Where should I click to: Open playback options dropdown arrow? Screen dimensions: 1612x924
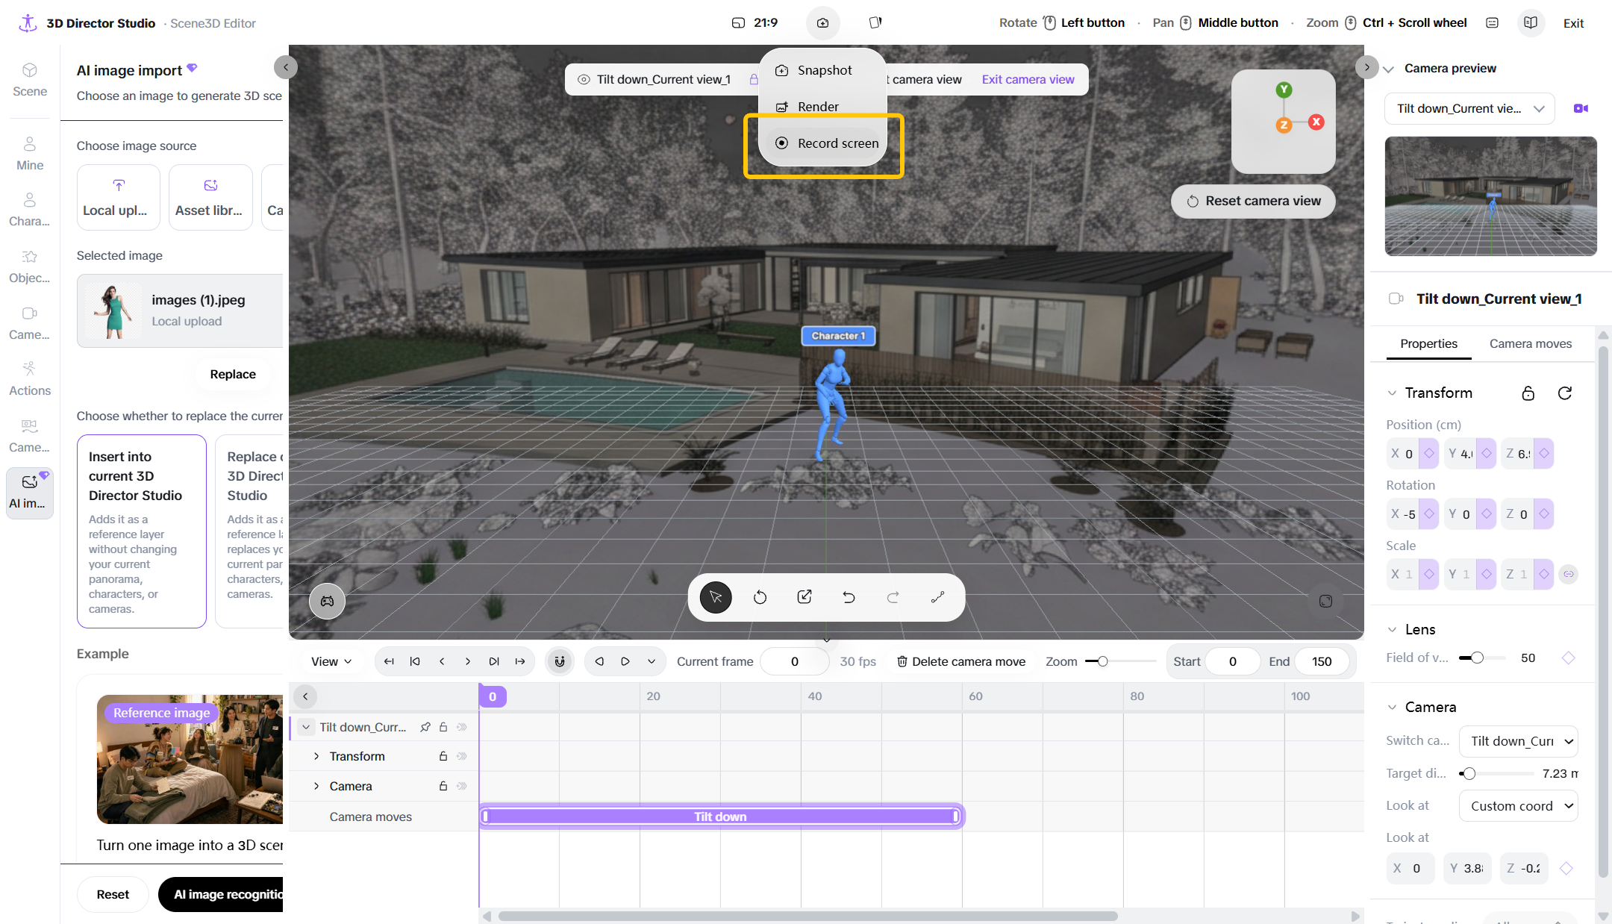(652, 661)
